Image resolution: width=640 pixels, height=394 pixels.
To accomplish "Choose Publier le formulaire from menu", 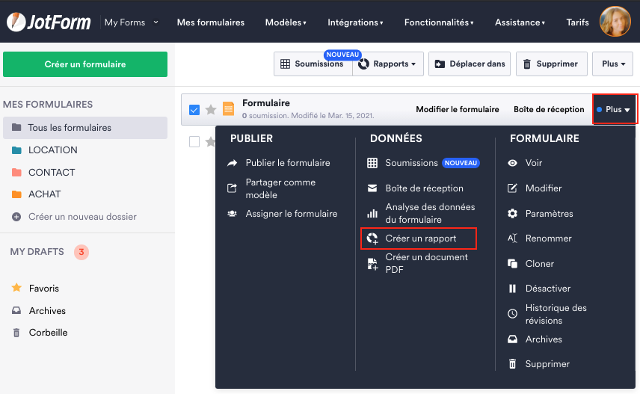I will [287, 163].
